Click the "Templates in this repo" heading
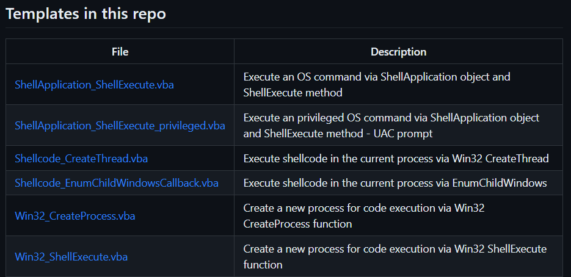 85,14
